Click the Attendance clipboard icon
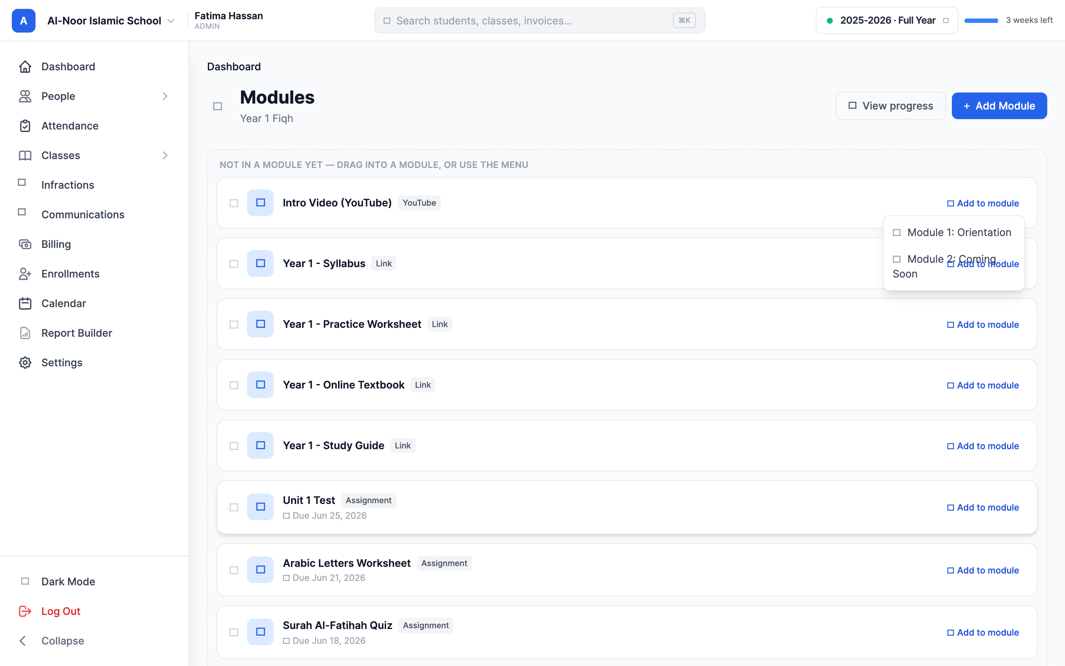Viewport: 1065px width, 666px height. coord(25,125)
